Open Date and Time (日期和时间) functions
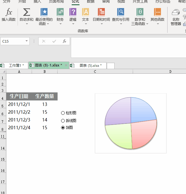Screen dimensions: 186x194 click(101, 12)
